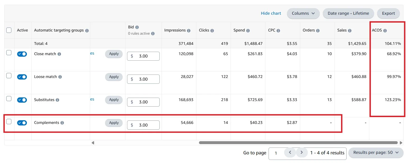Click the horizontal scrollbar thumb

click(298, 143)
